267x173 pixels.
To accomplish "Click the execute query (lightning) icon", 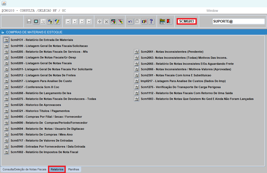I will tap(57, 21).
